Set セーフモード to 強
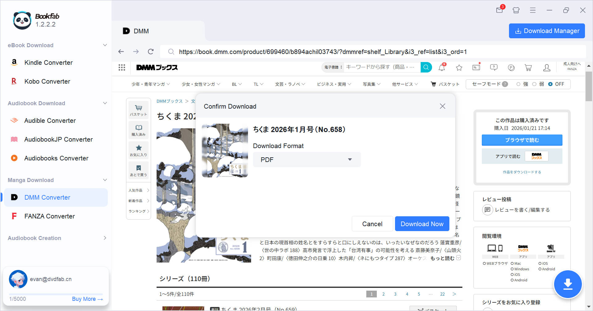This screenshot has width=593, height=311. tap(519, 84)
